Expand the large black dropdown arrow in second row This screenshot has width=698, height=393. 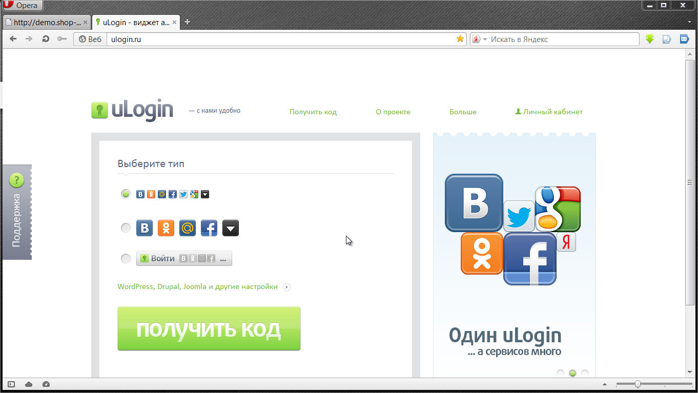(231, 228)
